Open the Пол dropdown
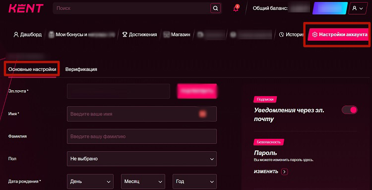 pos(142,159)
